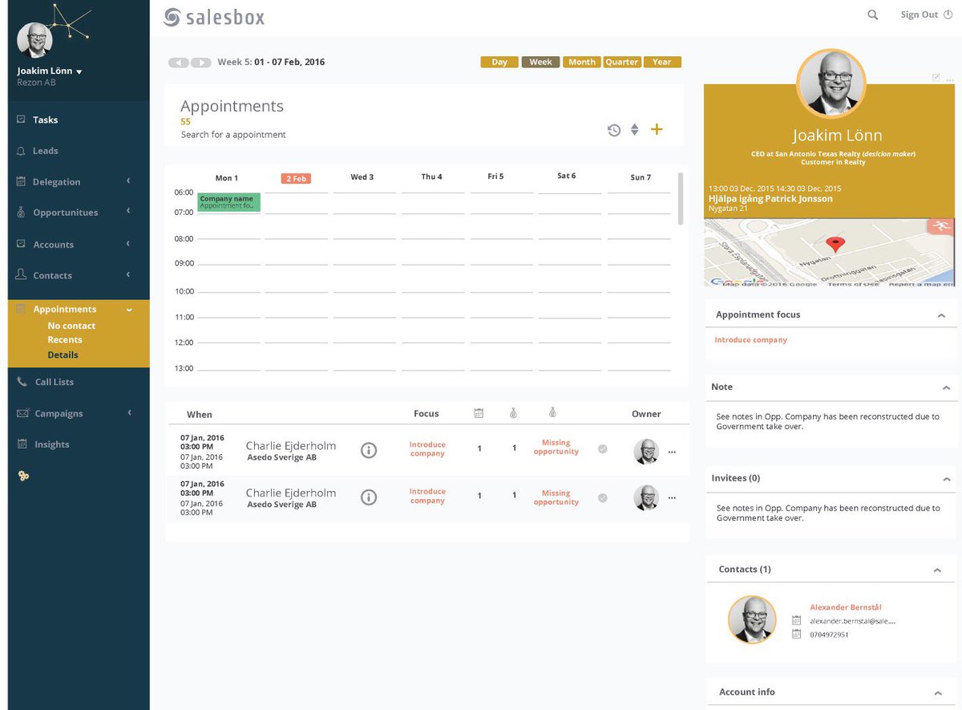The image size is (962, 710).
Task: Click the Call Lists phone icon
Action: click(x=22, y=382)
